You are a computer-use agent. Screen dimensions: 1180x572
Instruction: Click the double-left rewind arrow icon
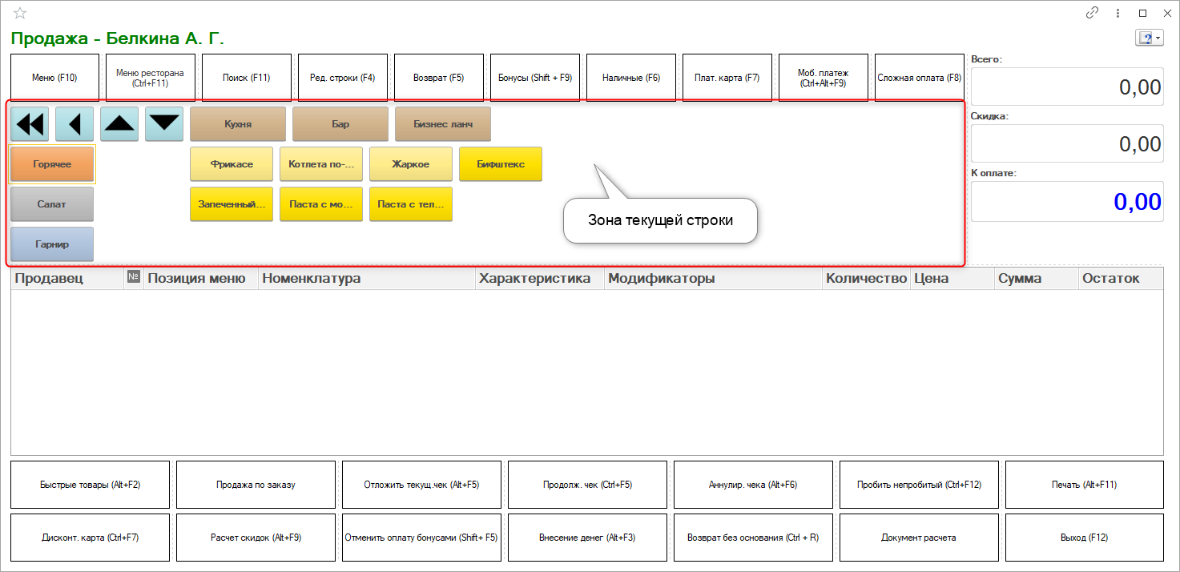[x=30, y=124]
